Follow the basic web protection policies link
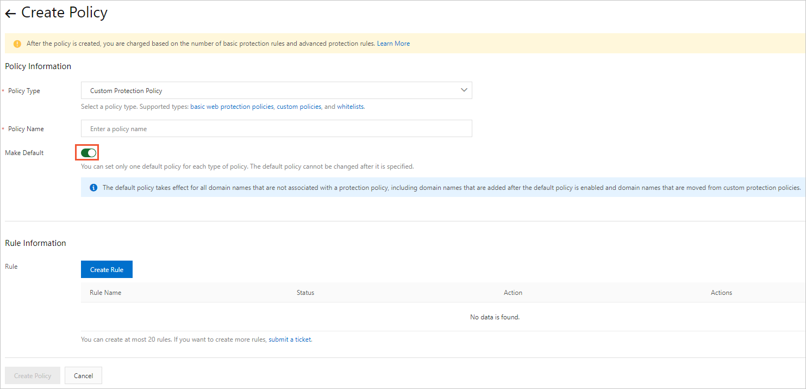The height and width of the screenshot is (389, 806). tap(232, 107)
